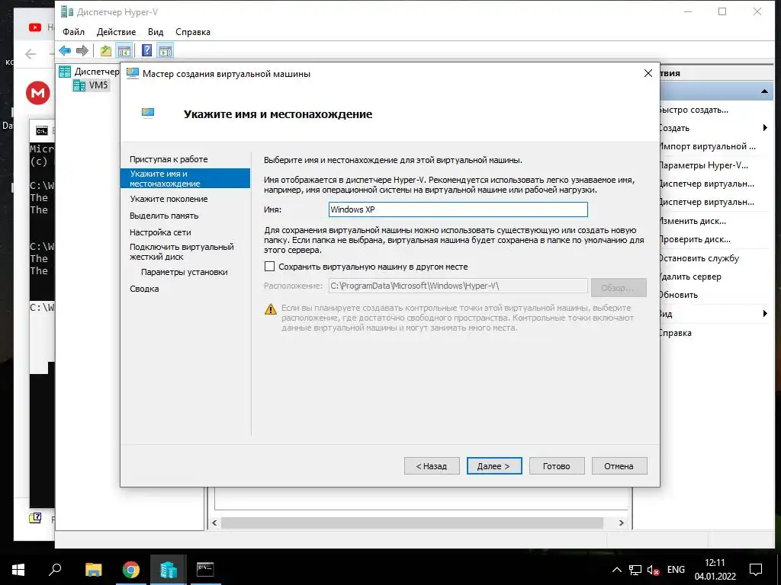Click the < Назад button

point(432,466)
